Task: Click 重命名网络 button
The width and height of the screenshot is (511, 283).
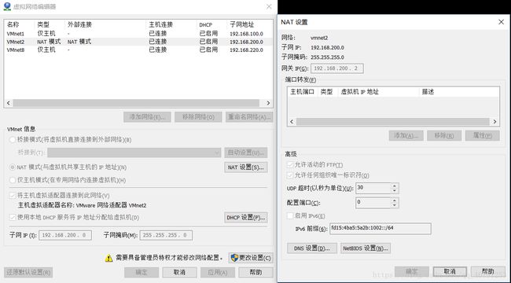Action: (x=249, y=117)
